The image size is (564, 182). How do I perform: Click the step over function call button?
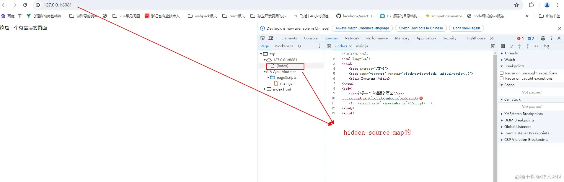pos(511,46)
